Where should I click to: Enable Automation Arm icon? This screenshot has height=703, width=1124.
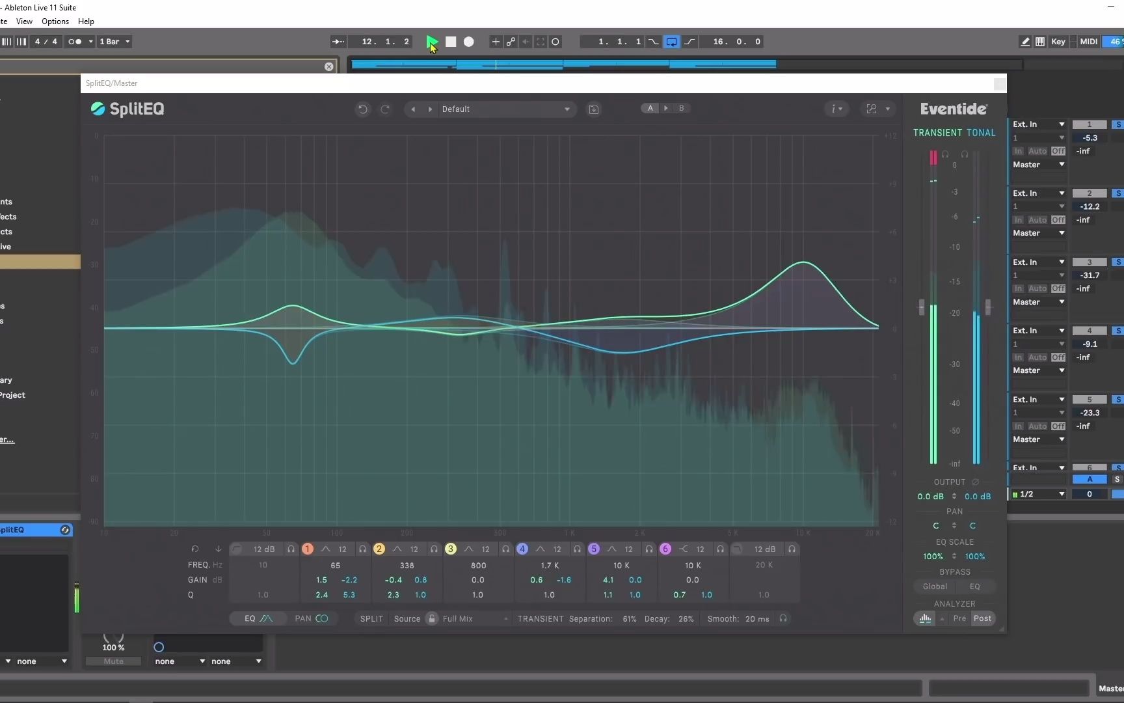tap(511, 42)
